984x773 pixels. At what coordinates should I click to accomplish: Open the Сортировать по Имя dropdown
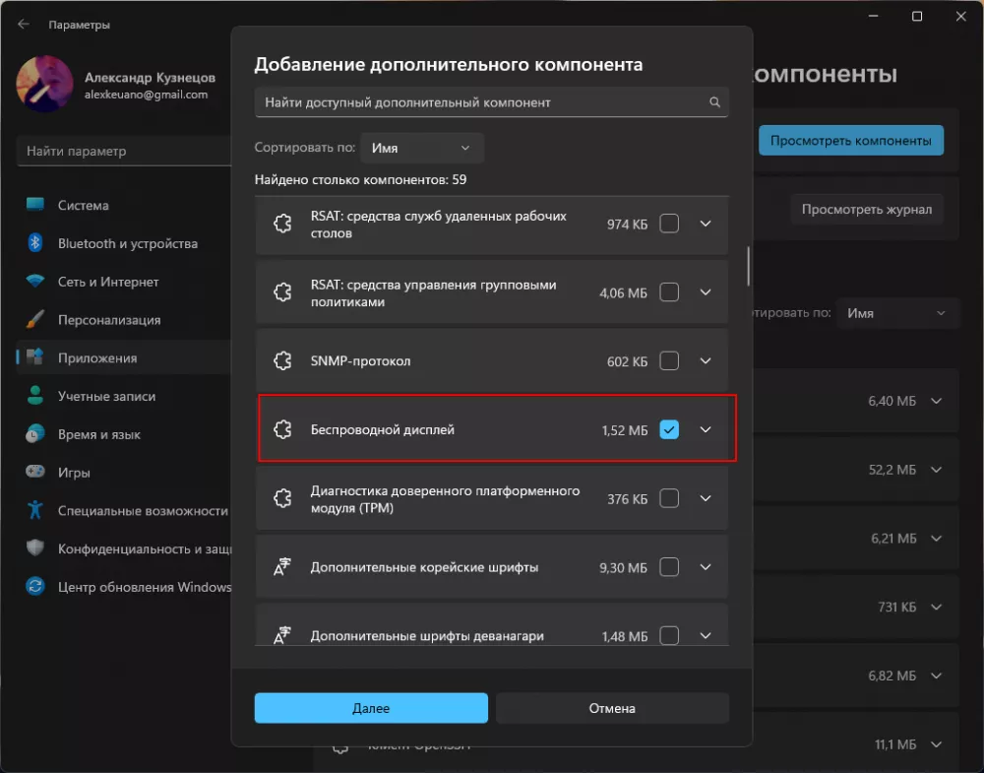422,148
